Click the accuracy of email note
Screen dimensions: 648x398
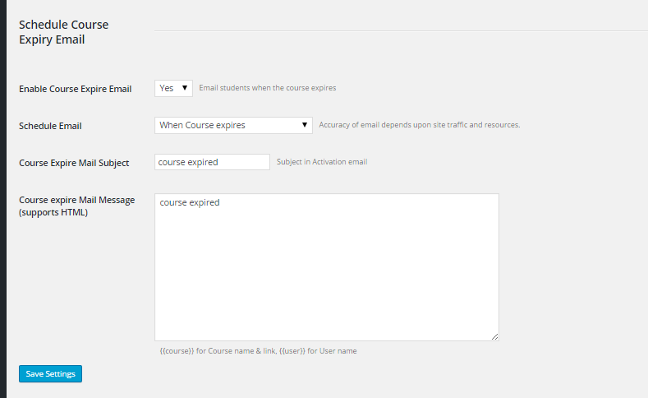coord(420,124)
